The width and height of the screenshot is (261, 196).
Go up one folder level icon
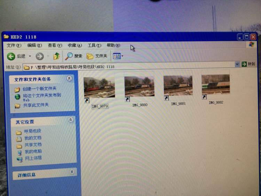(x=57, y=56)
